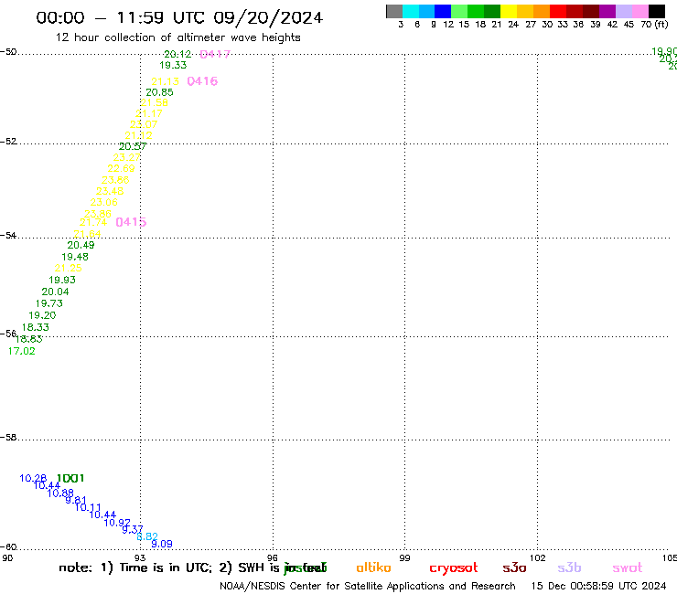Click the yellow legend swatch ending at 24 ft

pos(509,11)
